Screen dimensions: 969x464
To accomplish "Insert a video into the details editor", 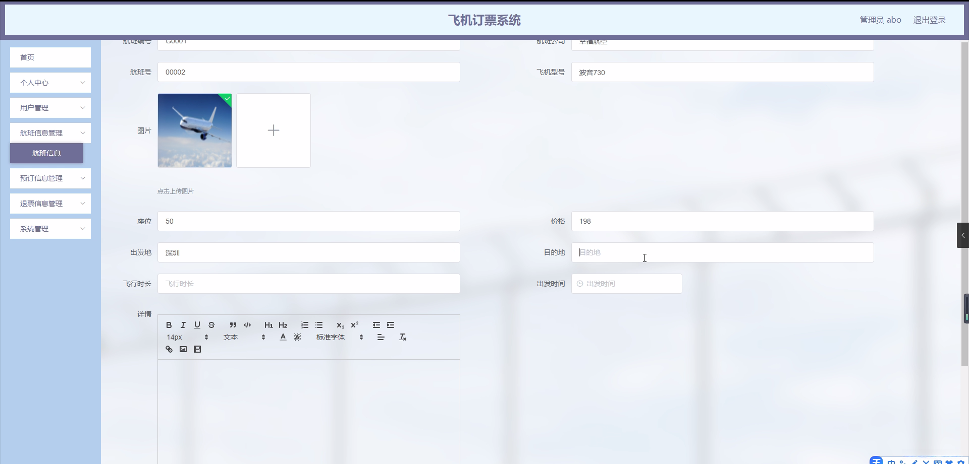I will coord(197,349).
